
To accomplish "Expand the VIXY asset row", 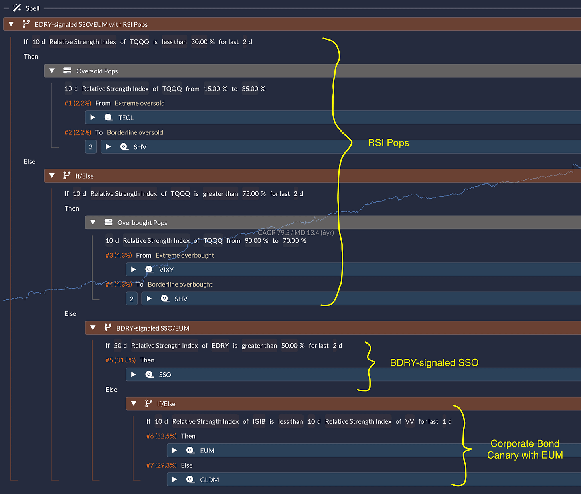I will 134,269.
